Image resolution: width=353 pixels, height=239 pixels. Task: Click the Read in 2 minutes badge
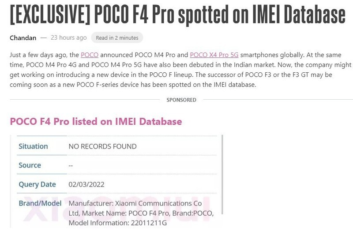(117, 38)
